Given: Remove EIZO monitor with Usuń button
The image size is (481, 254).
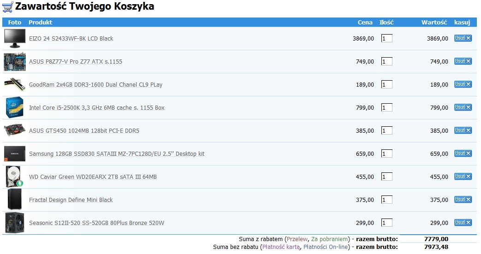Looking at the screenshot, I should [x=463, y=38].
